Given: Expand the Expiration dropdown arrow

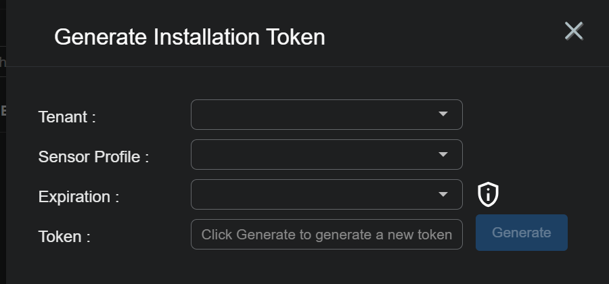Looking at the screenshot, I should click(x=443, y=194).
